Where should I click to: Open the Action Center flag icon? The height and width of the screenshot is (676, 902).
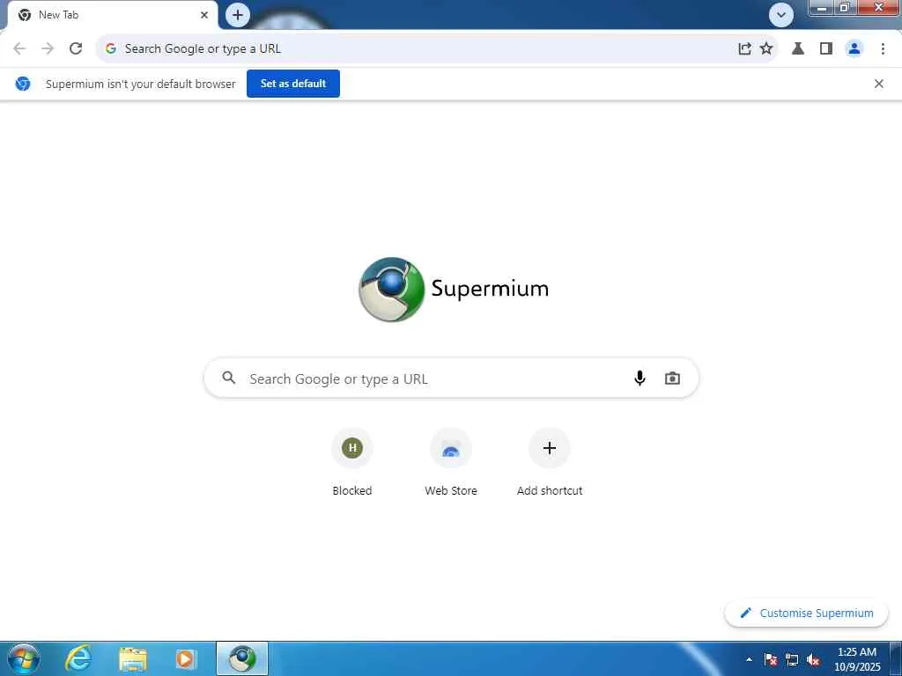coord(771,659)
